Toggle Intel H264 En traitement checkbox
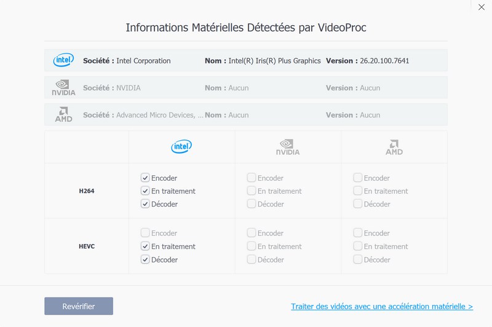The height and width of the screenshot is (327, 492). [145, 191]
